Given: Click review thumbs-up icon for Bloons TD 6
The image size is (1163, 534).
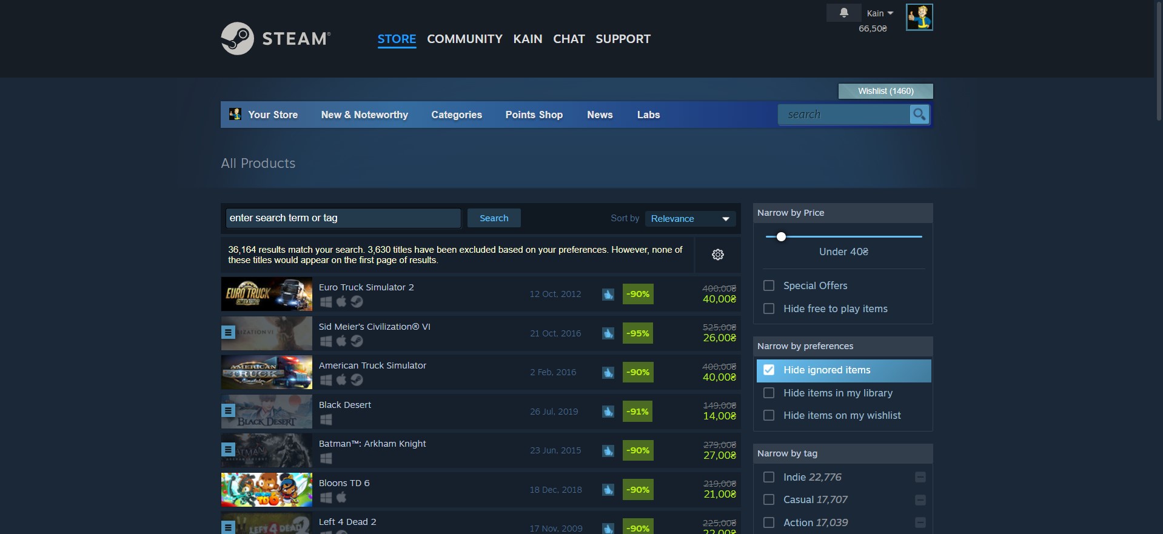Looking at the screenshot, I should pos(608,490).
